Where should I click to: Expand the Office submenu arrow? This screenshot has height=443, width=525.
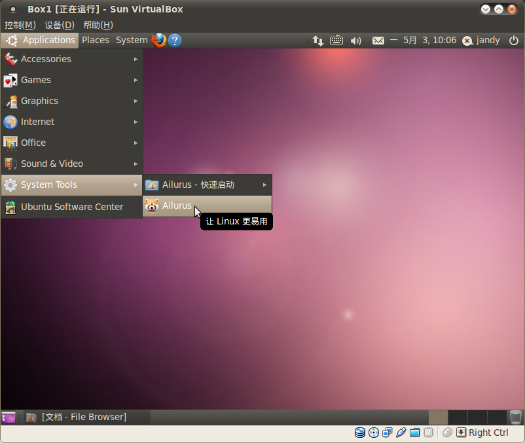(x=136, y=143)
